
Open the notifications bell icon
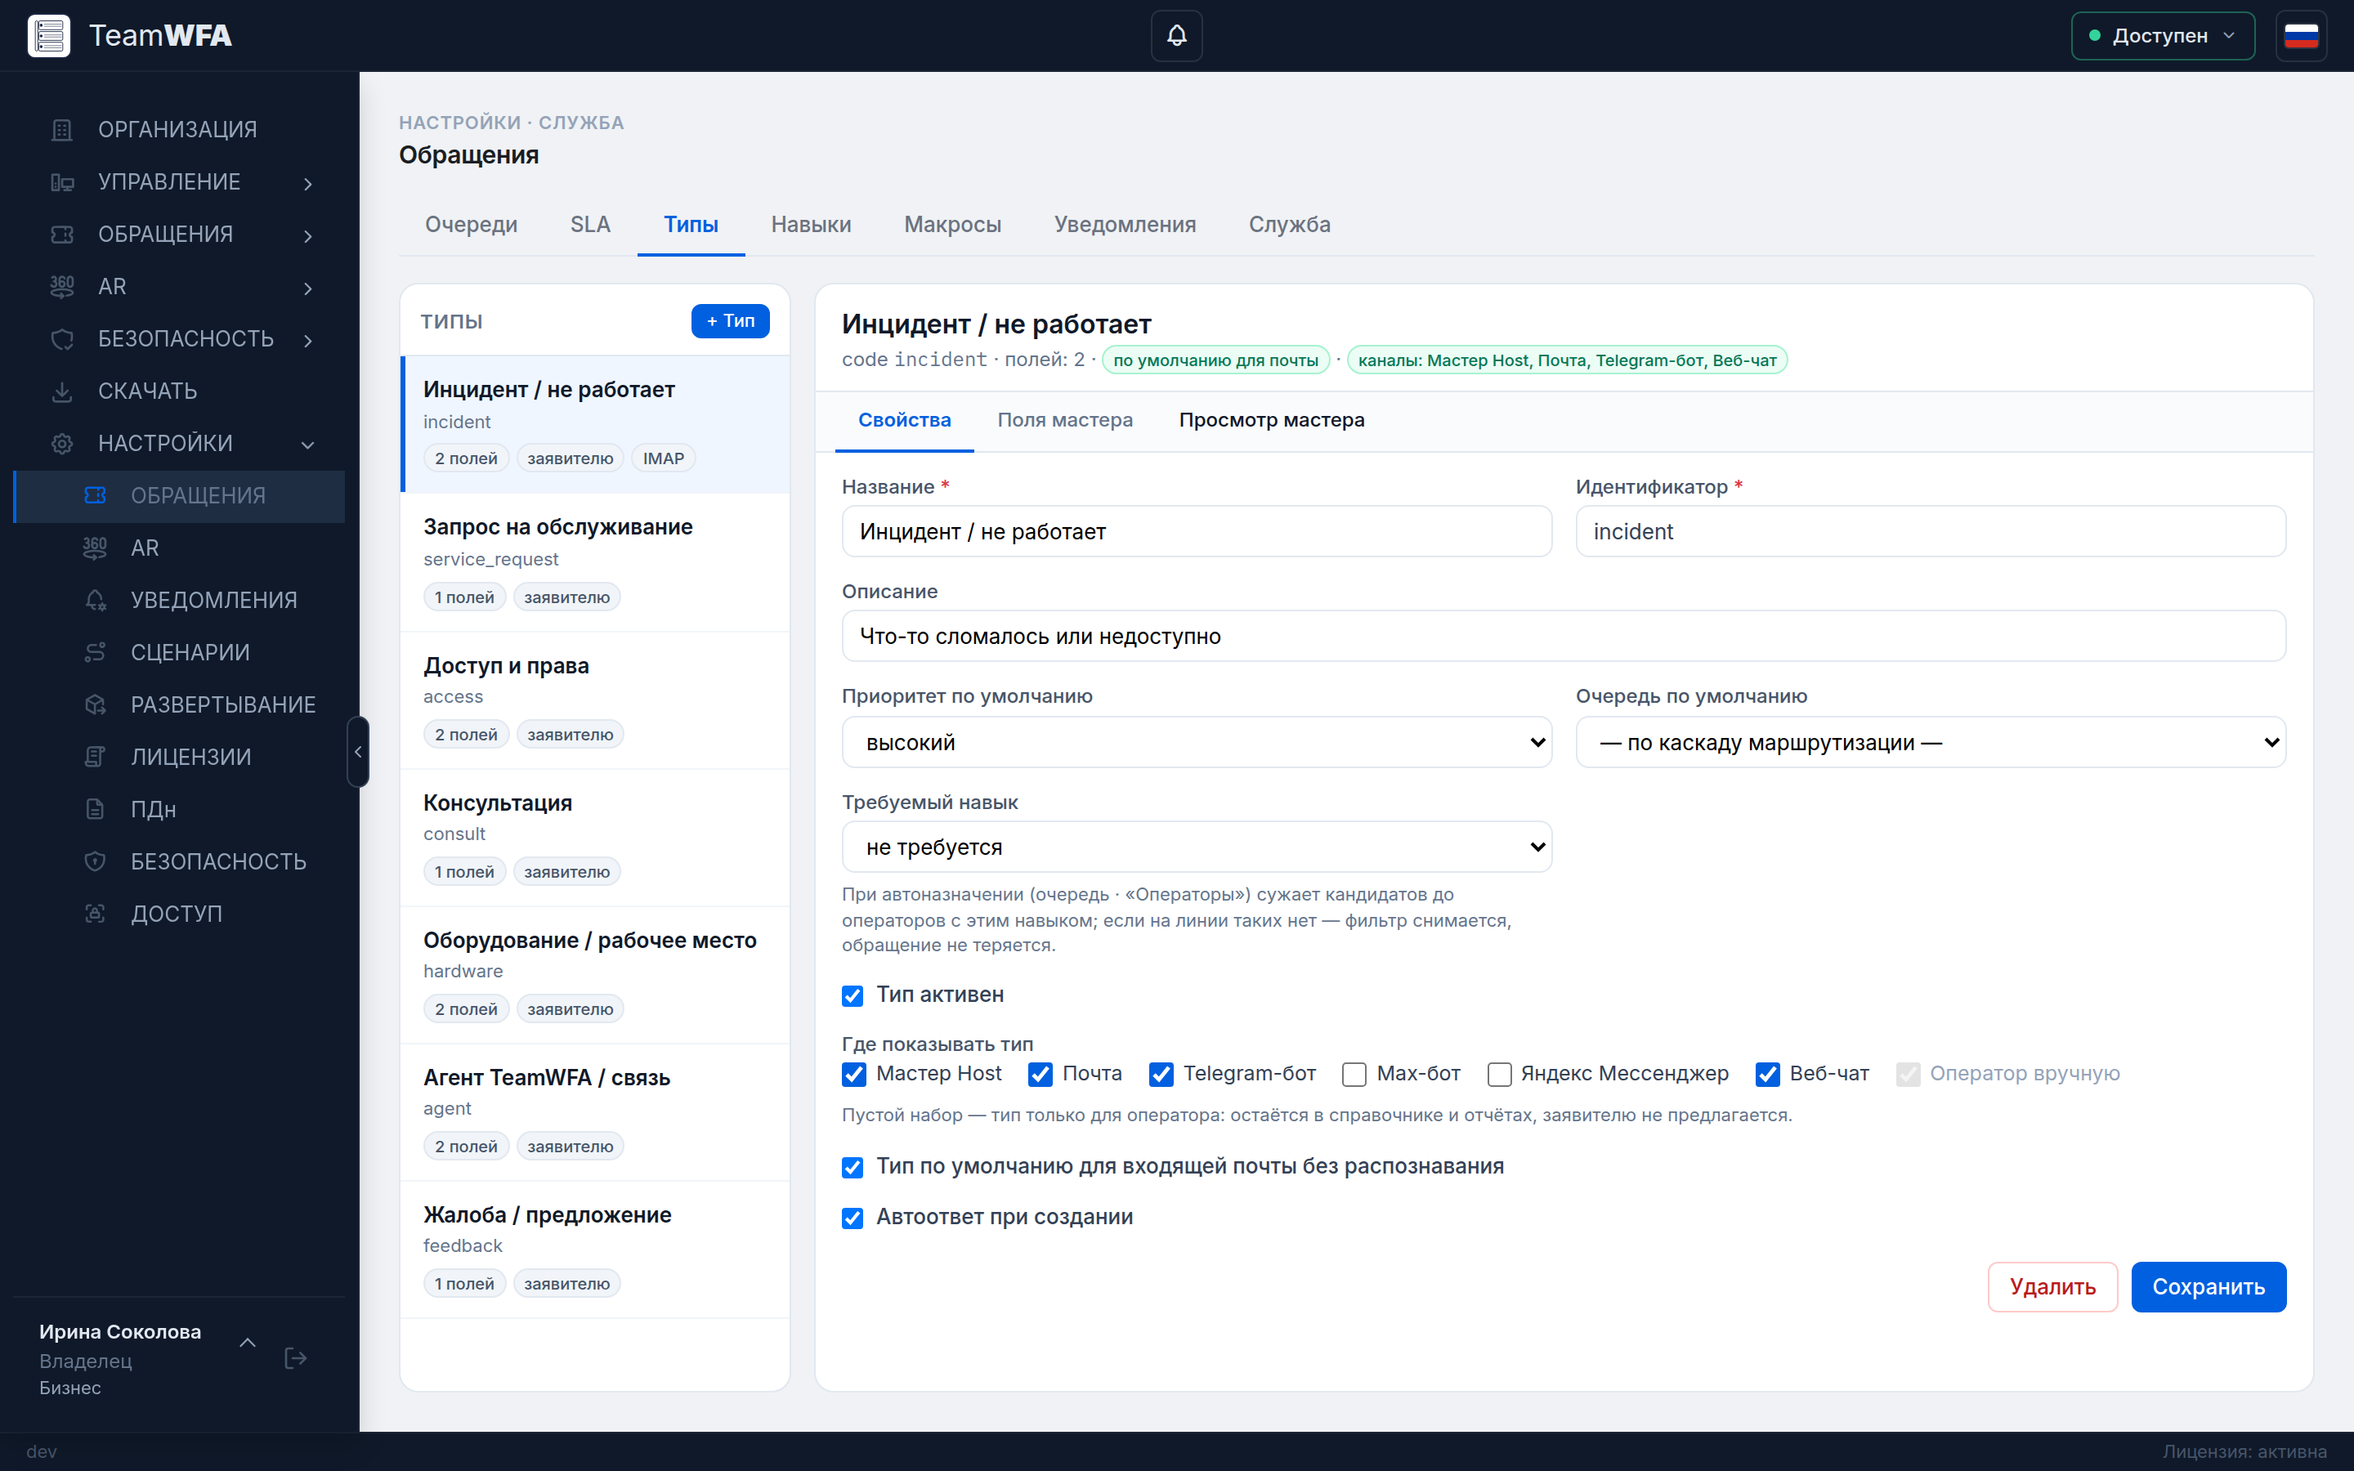(x=1176, y=36)
